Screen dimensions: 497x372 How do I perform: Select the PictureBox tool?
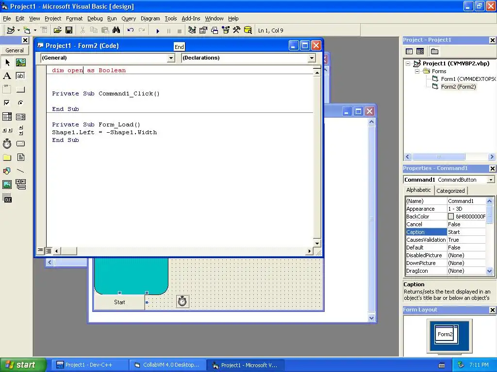point(21,62)
